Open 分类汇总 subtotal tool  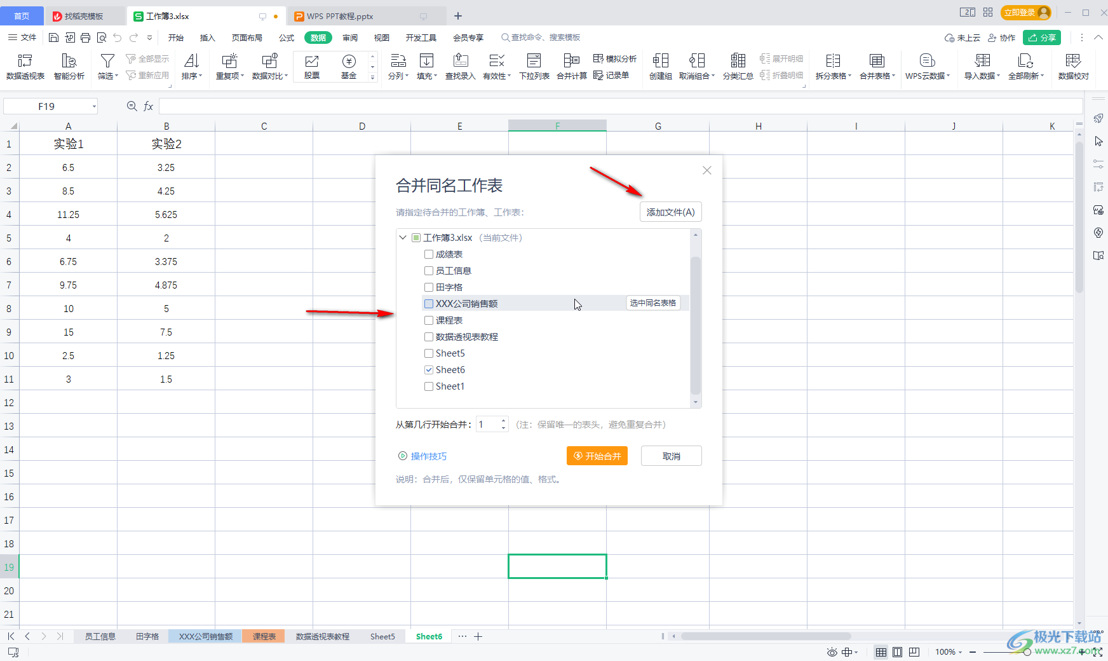pos(738,67)
